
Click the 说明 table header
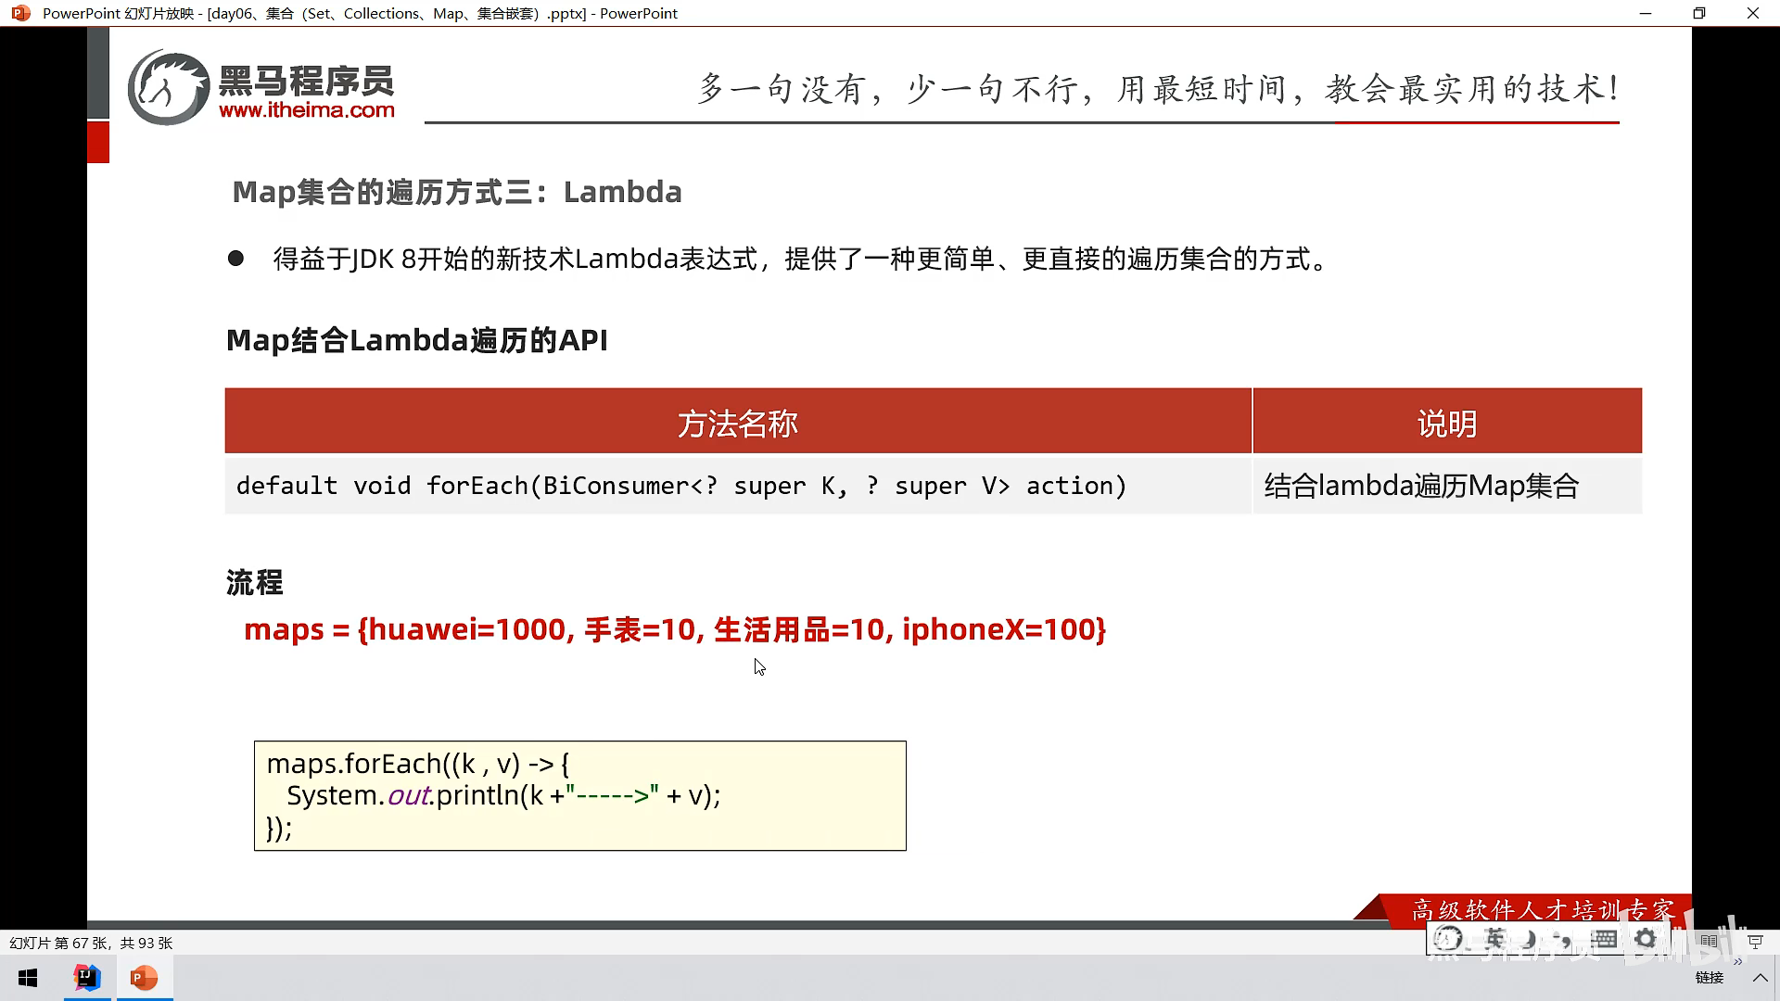point(1446,423)
